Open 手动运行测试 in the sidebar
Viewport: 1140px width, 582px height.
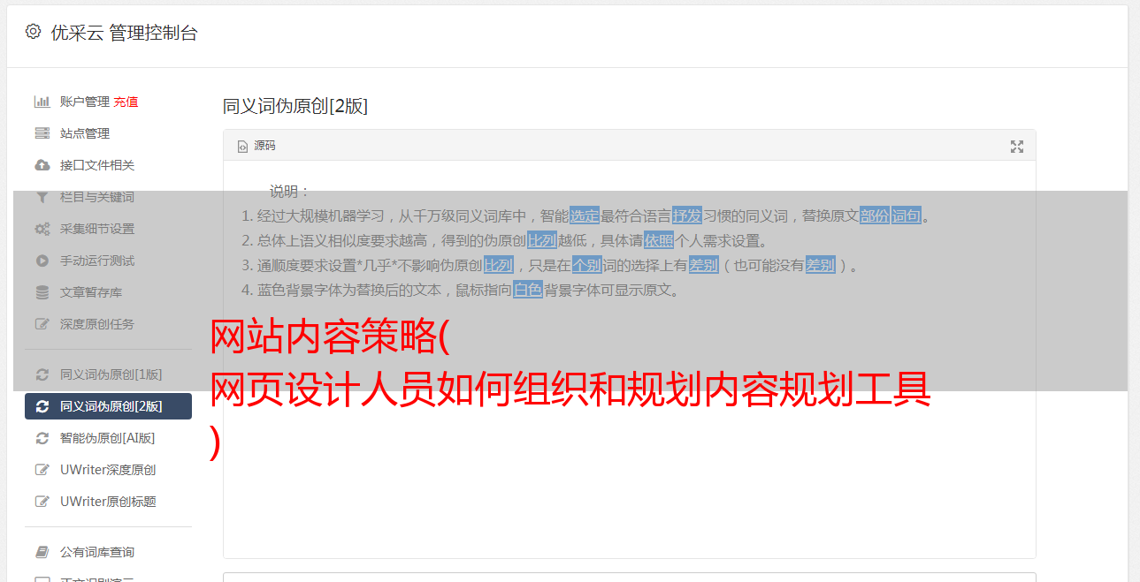click(108, 261)
